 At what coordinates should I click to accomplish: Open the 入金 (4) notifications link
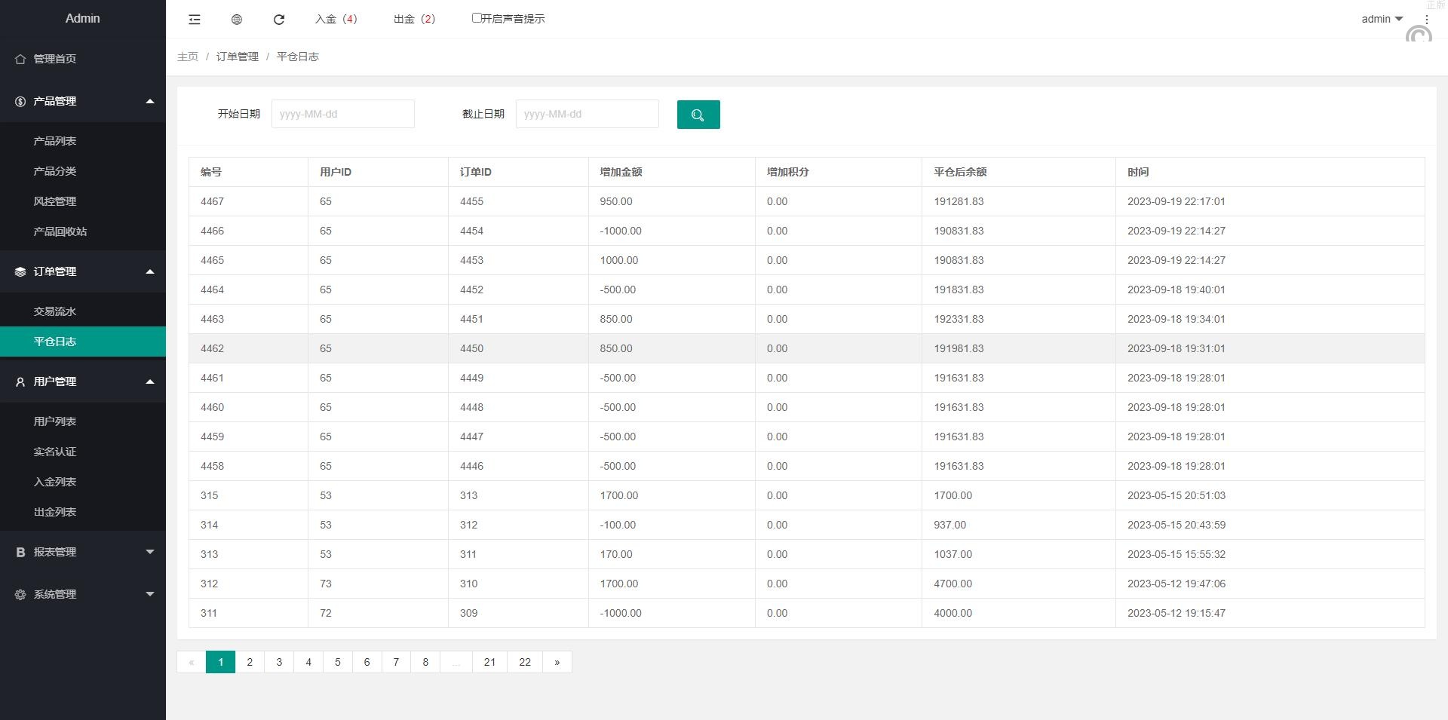pos(336,19)
